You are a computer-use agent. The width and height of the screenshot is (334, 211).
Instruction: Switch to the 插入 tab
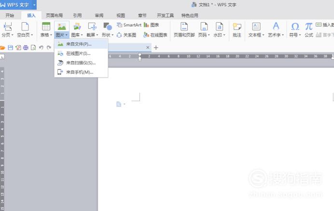[x=31, y=15]
